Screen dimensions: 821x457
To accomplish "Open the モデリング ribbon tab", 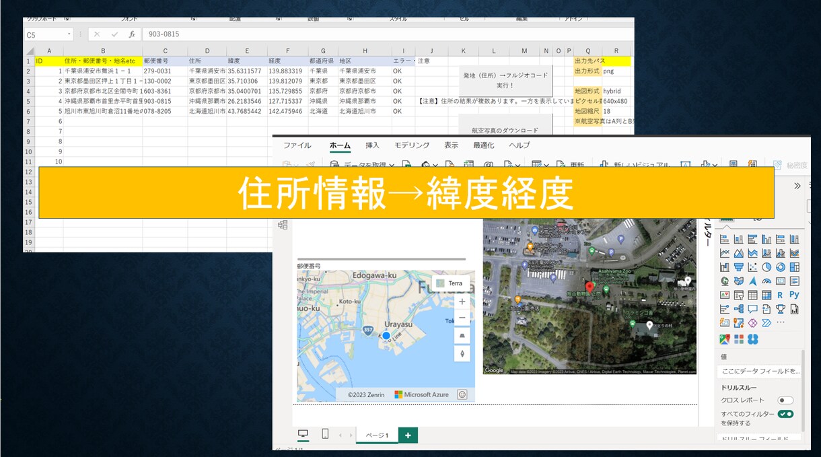I will (x=412, y=145).
